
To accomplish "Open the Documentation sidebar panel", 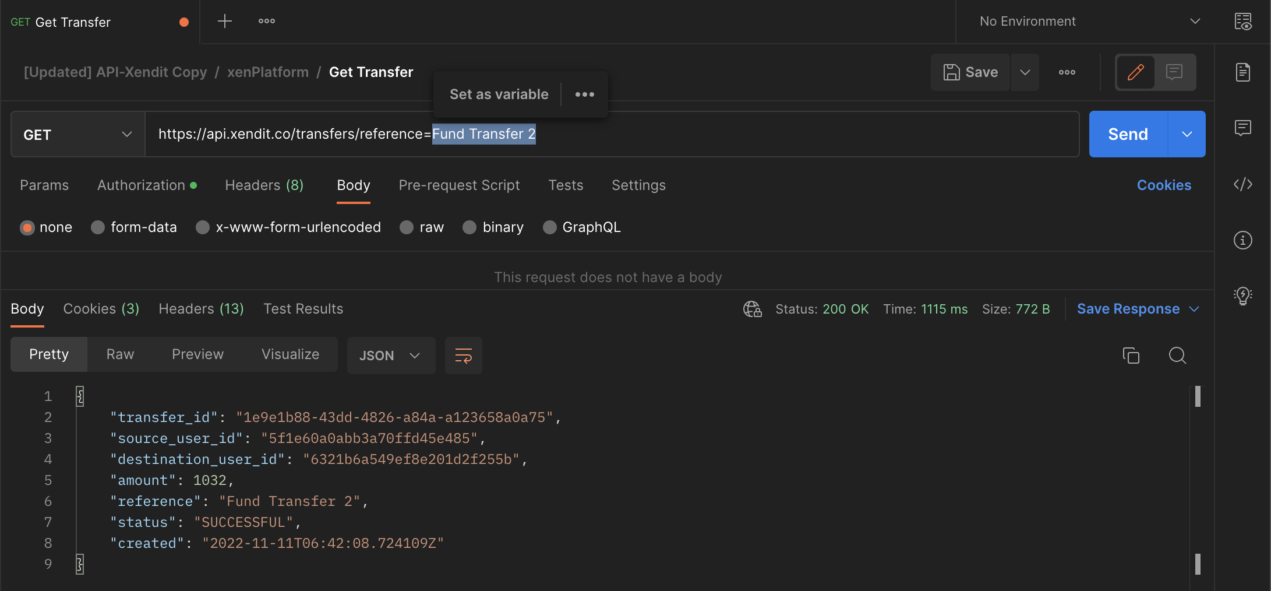I will (1243, 72).
